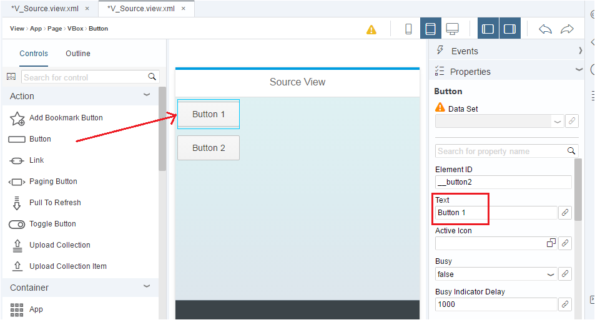Switch to the Controls tab

(x=34, y=54)
